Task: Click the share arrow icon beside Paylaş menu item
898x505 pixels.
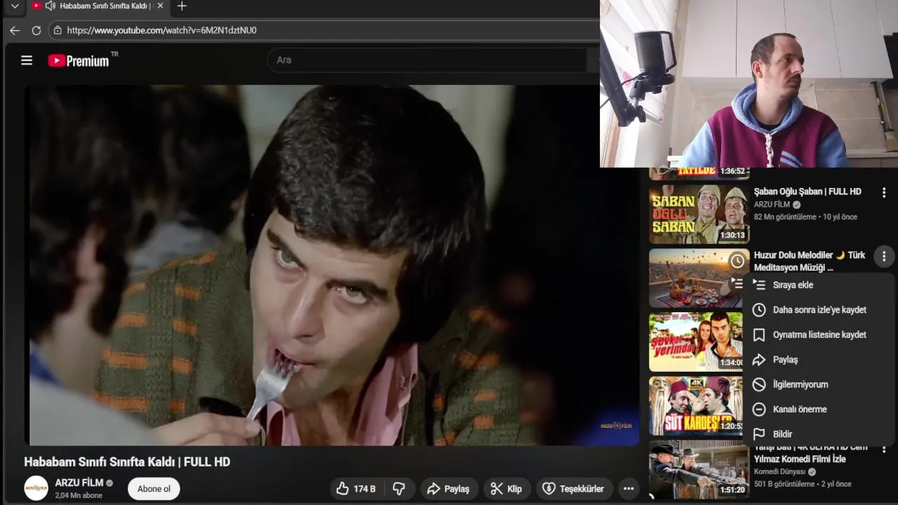Action: (758, 360)
